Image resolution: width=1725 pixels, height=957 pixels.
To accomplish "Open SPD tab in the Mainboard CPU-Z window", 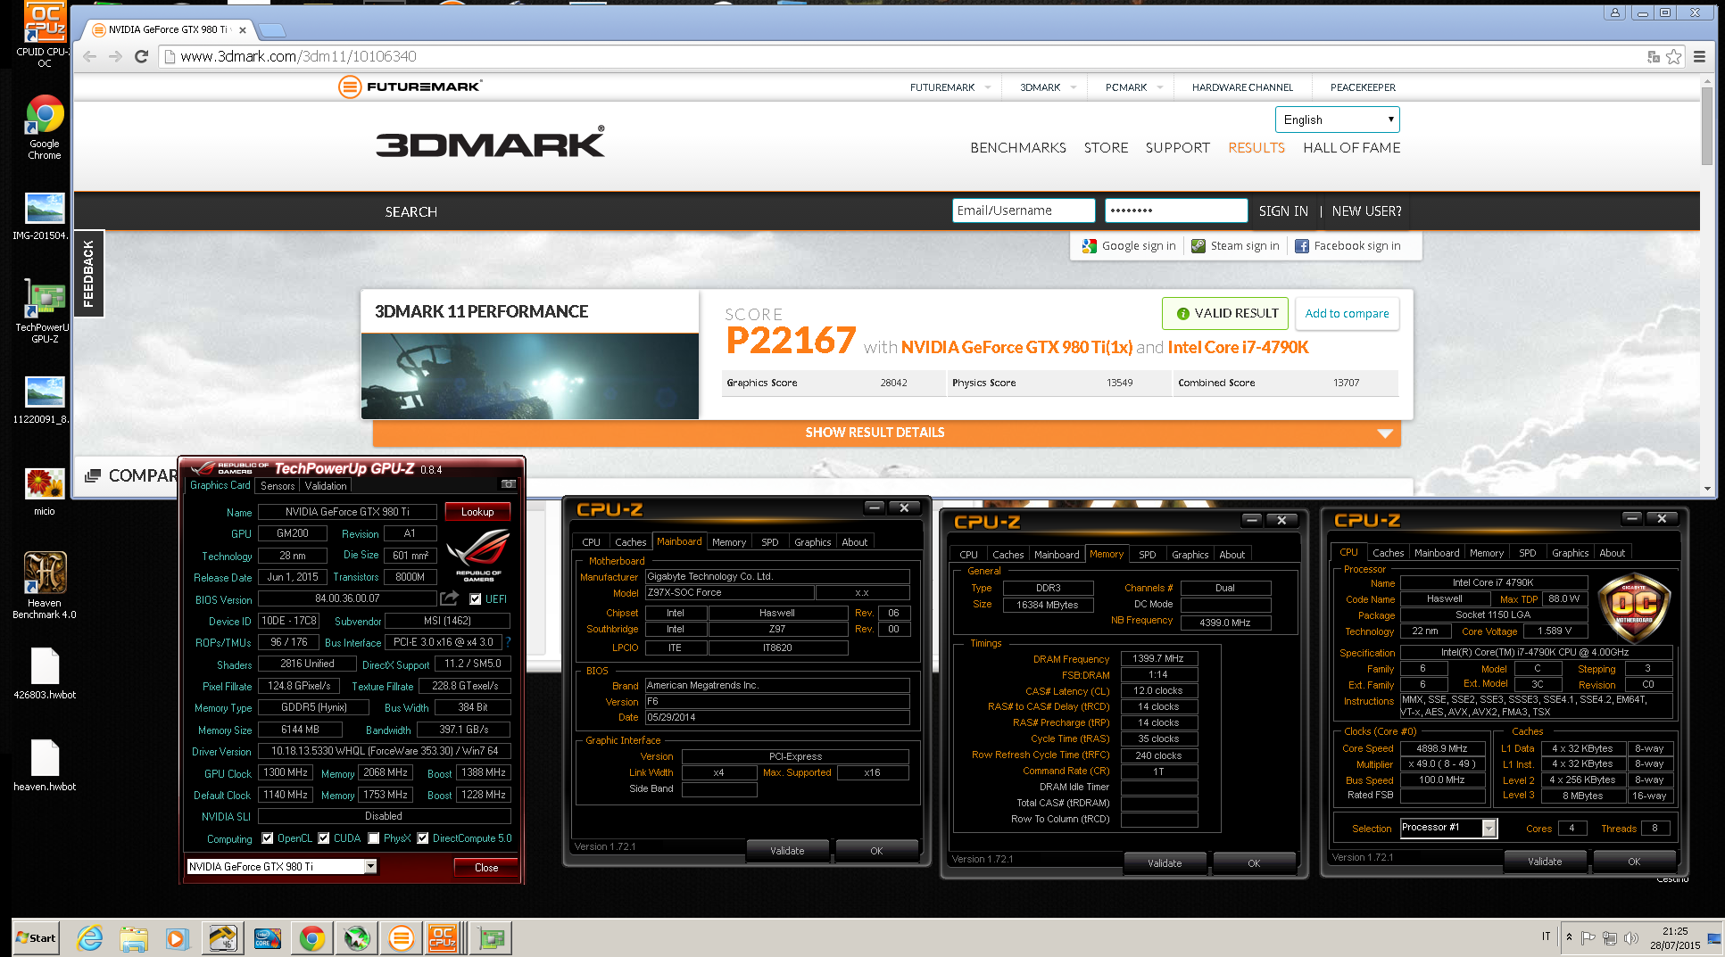I will 770,542.
